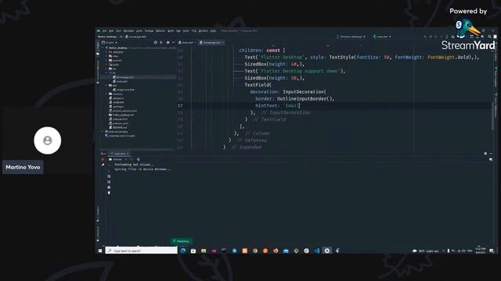Click the print icon in console sidebar
The image size is (501, 281).
(x=109, y=187)
